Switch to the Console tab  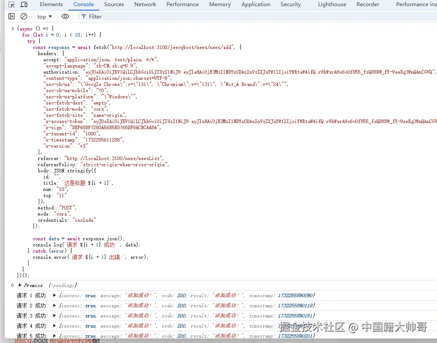tap(84, 4)
